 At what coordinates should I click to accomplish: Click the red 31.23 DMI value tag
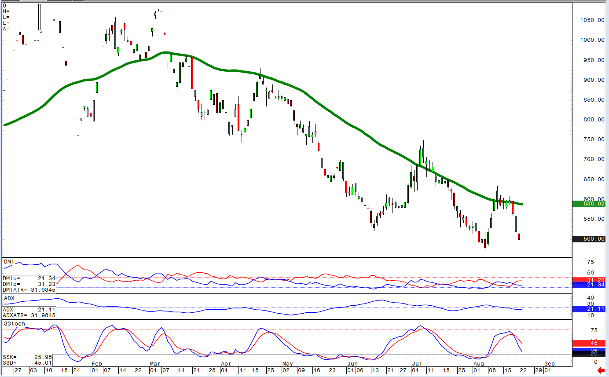(x=588, y=280)
